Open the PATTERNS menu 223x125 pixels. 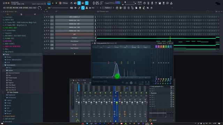pos(16,8)
